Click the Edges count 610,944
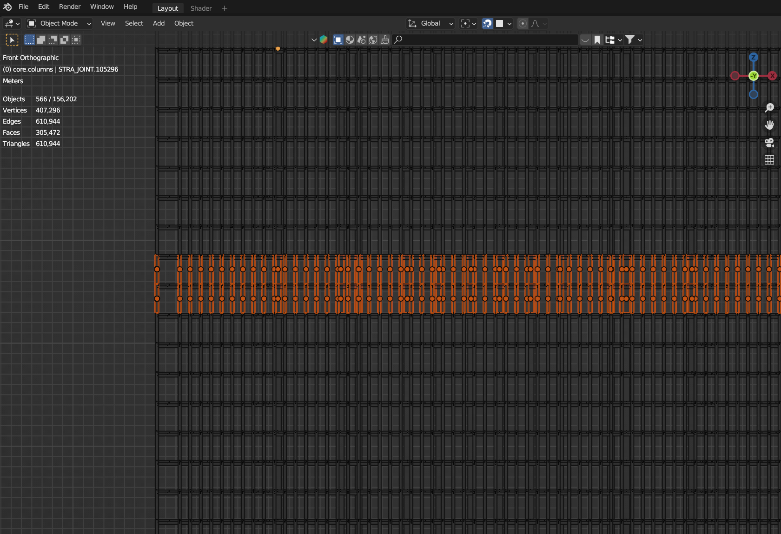The image size is (781, 534). pos(48,121)
